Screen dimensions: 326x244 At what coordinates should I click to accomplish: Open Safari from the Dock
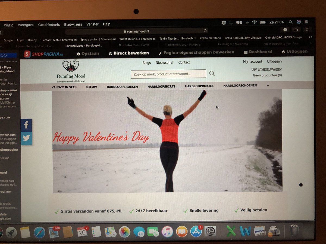pyautogui.click(x=39, y=232)
